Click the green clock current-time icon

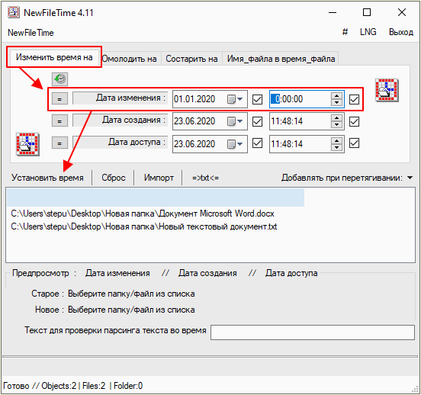60,79
